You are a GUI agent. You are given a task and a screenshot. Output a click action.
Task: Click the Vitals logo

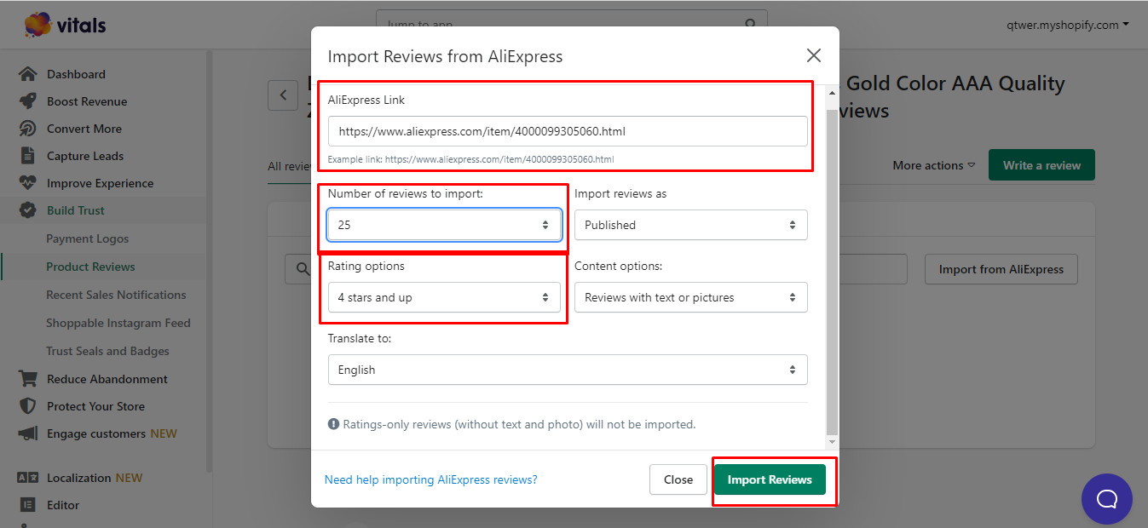66,25
